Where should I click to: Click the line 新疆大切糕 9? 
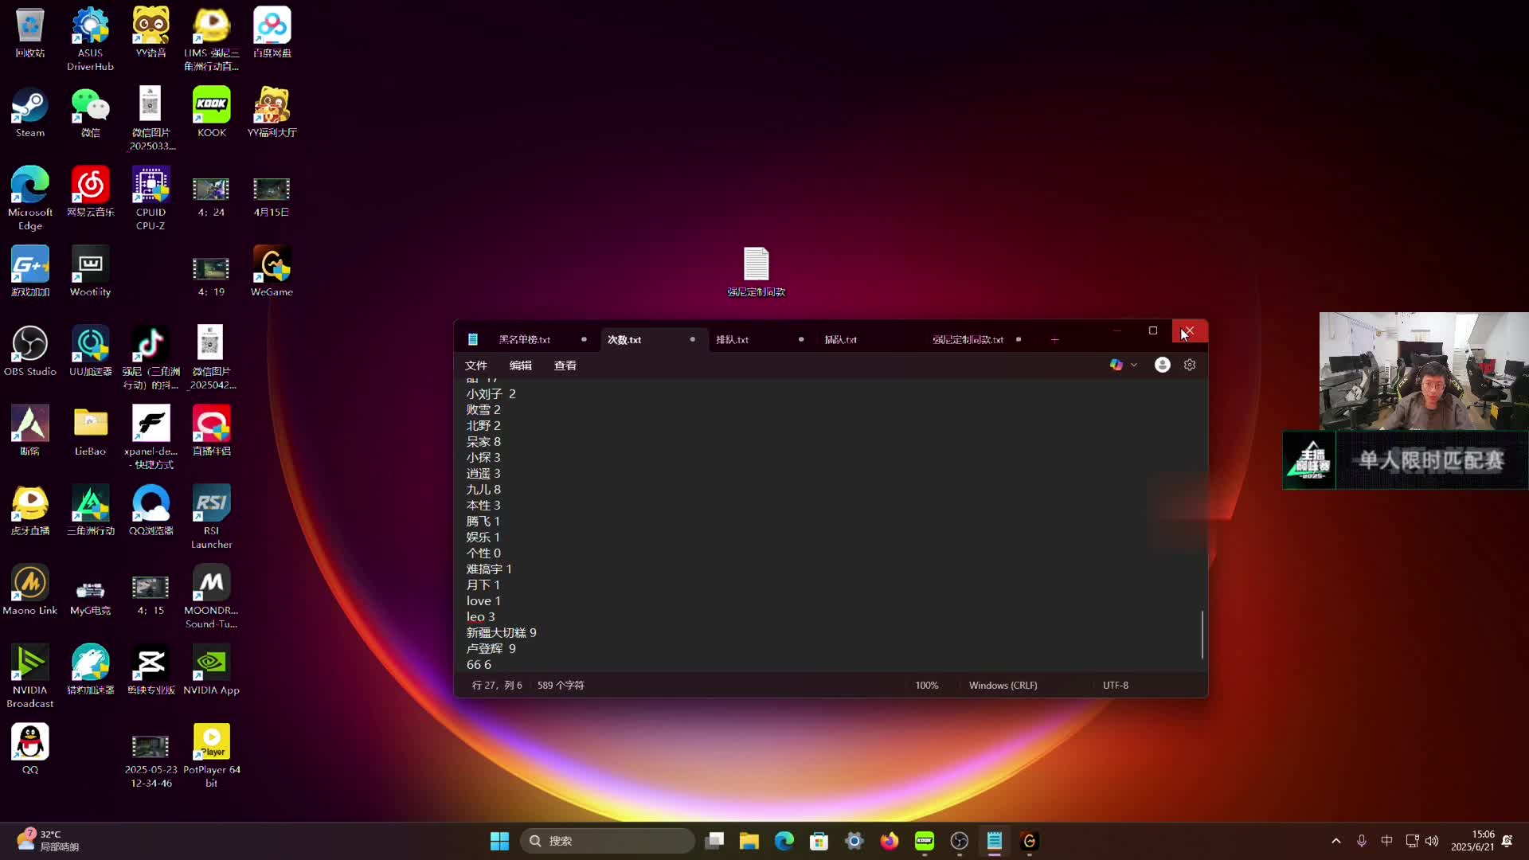(502, 633)
